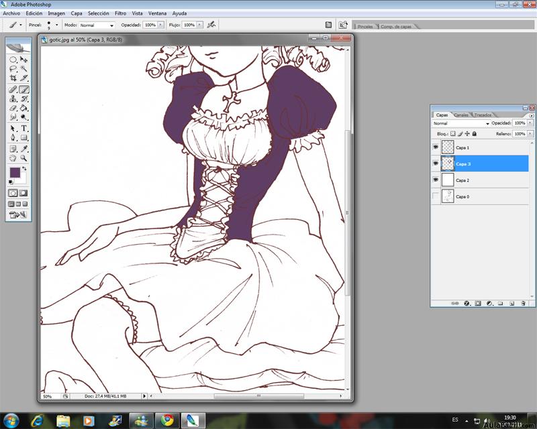The width and height of the screenshot is (537, 429).
Task: Select the Paint Bucket tool
Action: coord(23,108)
